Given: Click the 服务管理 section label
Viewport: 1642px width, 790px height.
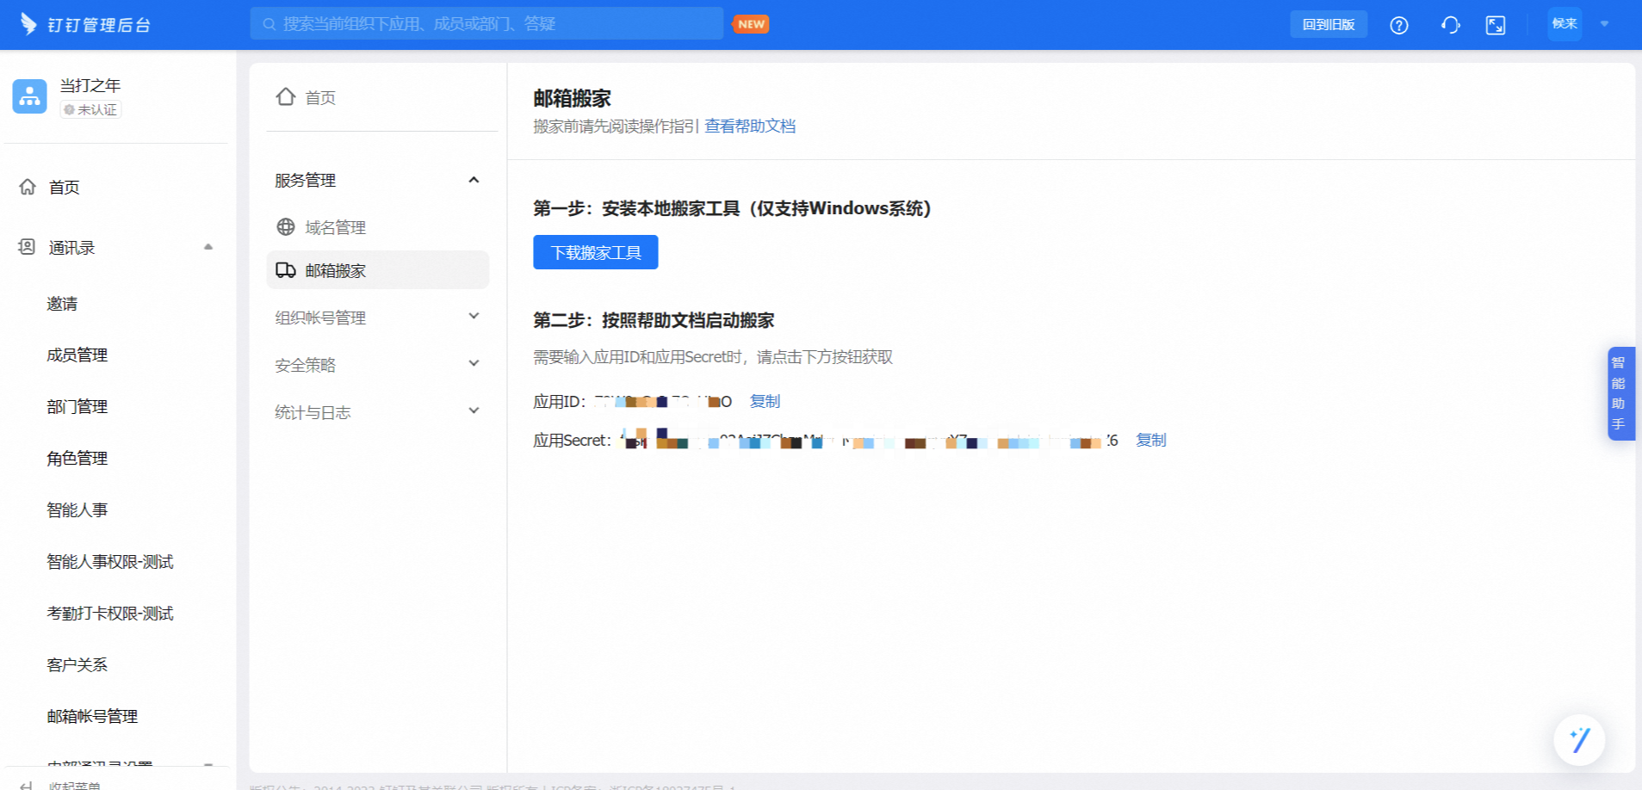Looking at the screenshot, I should tap(306, 180).
